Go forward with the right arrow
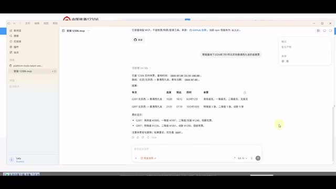This screenshot has height=189, width=336. [x=20, y=23]
